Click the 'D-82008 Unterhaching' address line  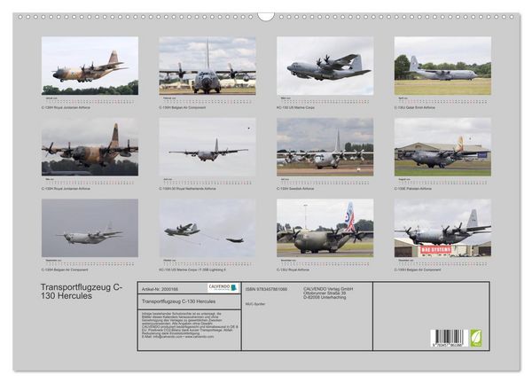[325, 297]
